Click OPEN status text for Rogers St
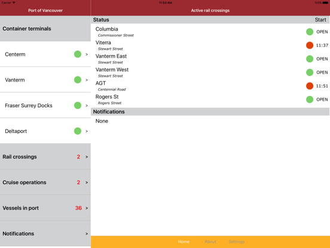 [x=322, y=99]
